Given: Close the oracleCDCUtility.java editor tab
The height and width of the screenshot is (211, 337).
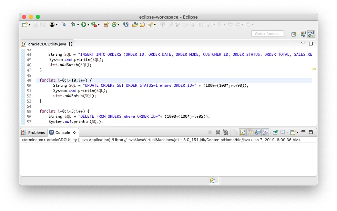Looking at the screenshot, I should 71,44.
